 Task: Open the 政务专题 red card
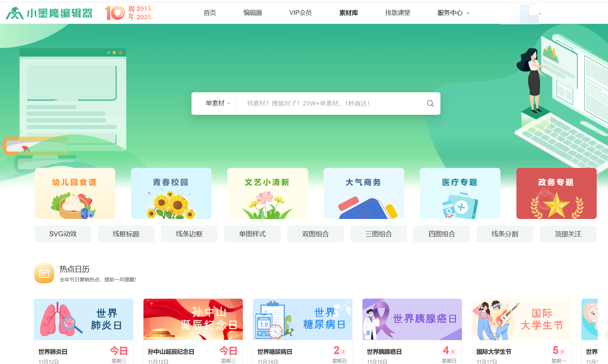point(556,193)
